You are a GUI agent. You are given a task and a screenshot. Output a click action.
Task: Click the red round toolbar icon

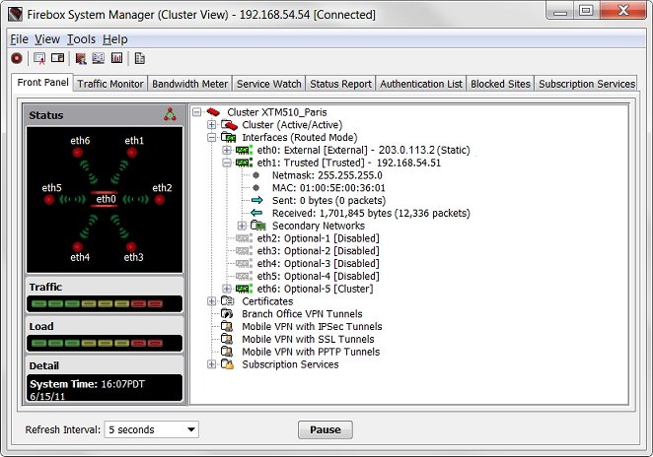(17, 58)
